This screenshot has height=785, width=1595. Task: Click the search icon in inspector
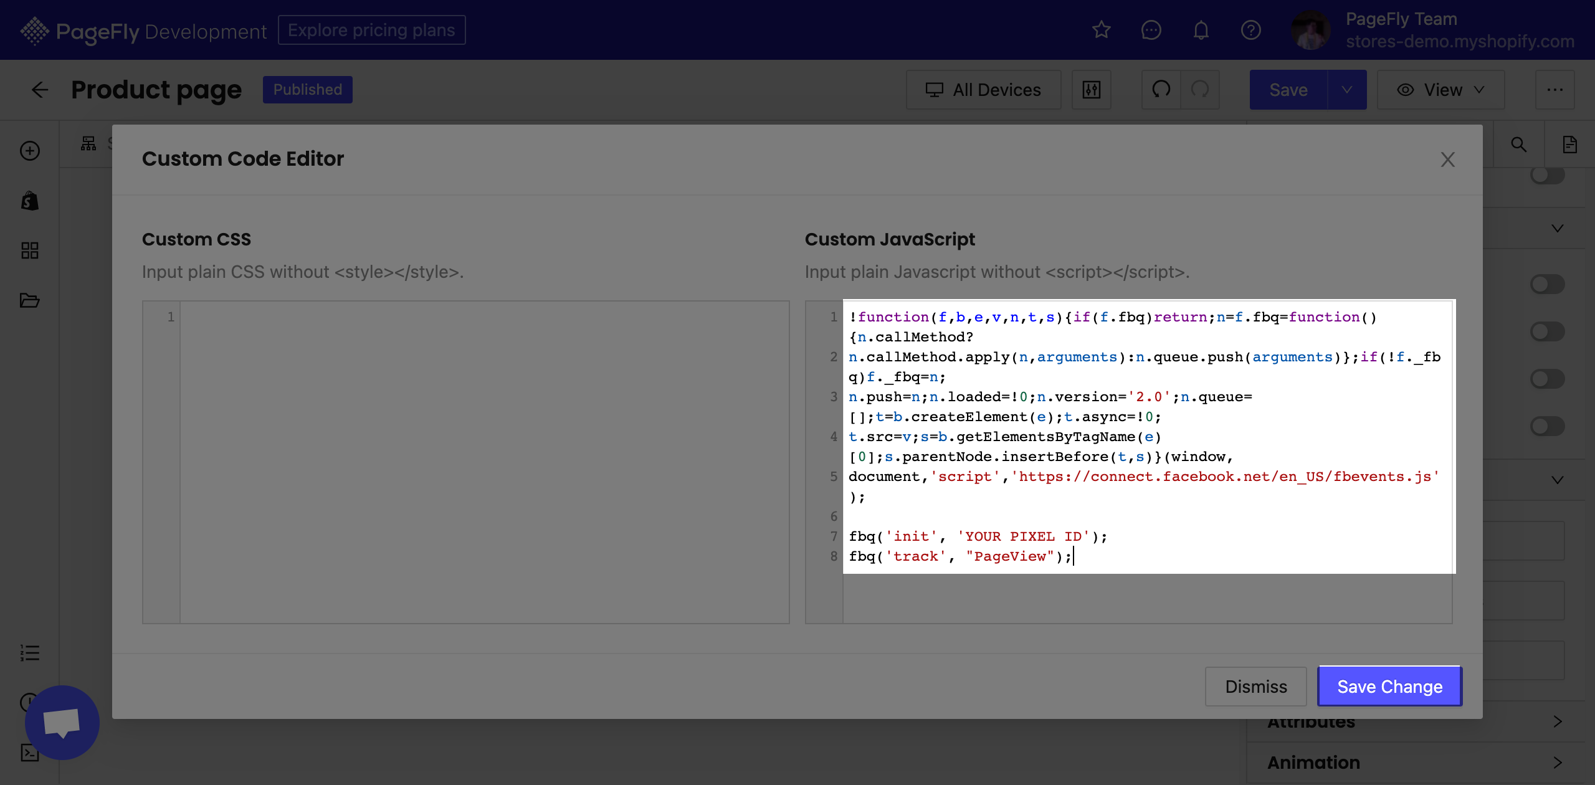[1519, 145]
